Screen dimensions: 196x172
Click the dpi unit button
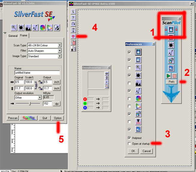tap(57, 104)
